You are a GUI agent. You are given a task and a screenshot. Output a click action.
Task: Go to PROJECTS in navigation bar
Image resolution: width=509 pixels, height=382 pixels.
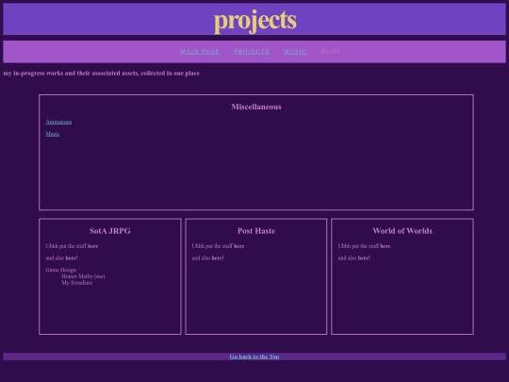click(252, 51)
